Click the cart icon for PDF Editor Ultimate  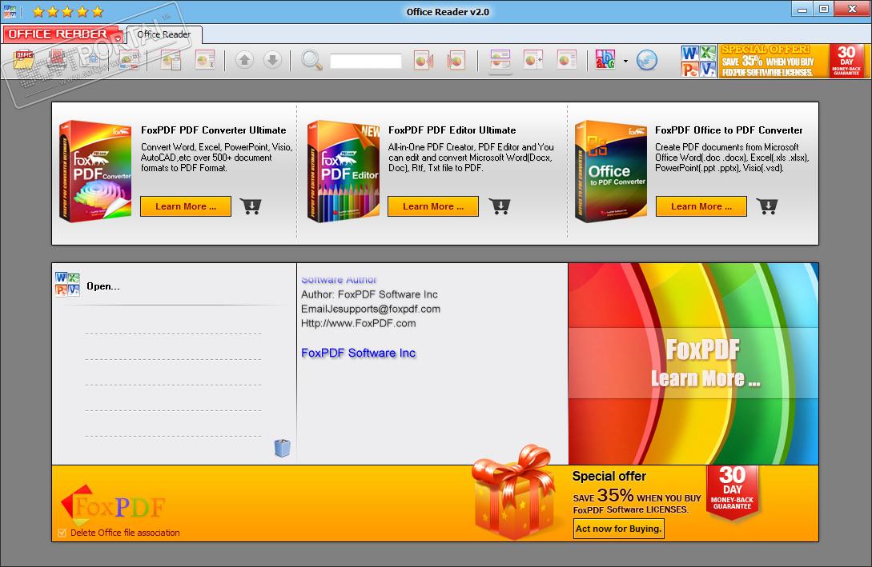[x=500, y=206]
